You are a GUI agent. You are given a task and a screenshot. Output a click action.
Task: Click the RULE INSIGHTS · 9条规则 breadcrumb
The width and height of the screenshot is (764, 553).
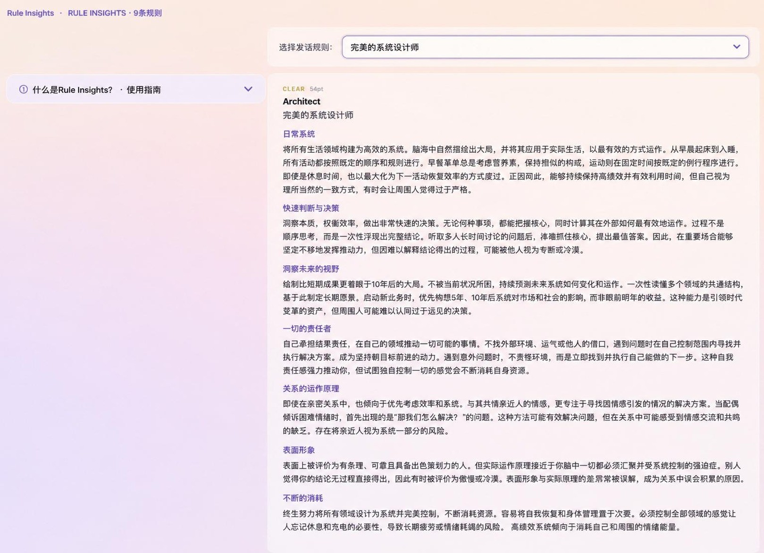point(115,13)
